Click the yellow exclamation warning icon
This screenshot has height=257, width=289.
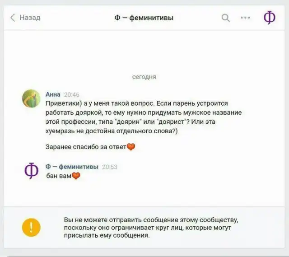point(31,227)
